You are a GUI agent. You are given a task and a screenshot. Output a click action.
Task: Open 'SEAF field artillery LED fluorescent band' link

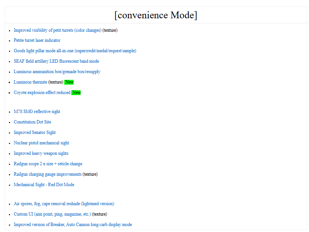(56, 61)
